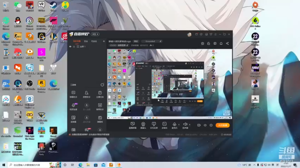This screenshot has width=300, height=168.
Task: Toggle visibility of the 全屏 1 source
Action: point(70,46)
